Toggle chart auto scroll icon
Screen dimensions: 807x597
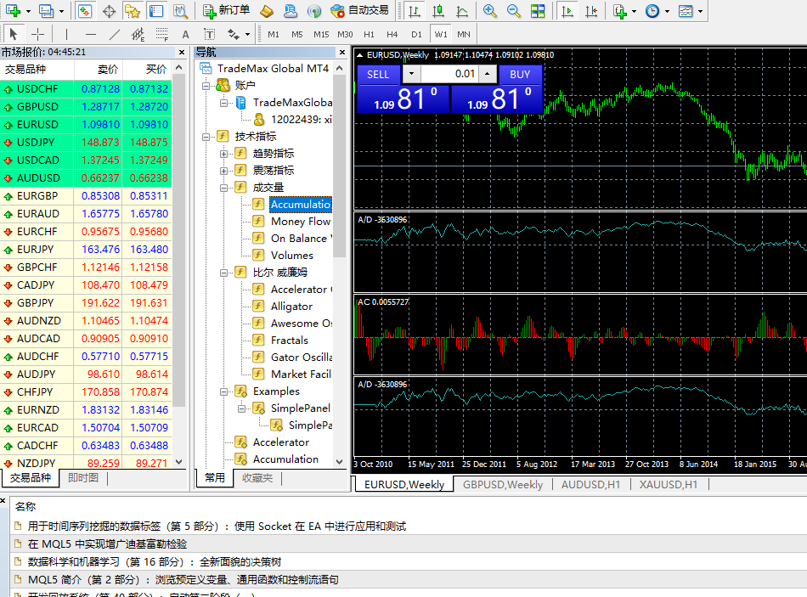point(567,11)
